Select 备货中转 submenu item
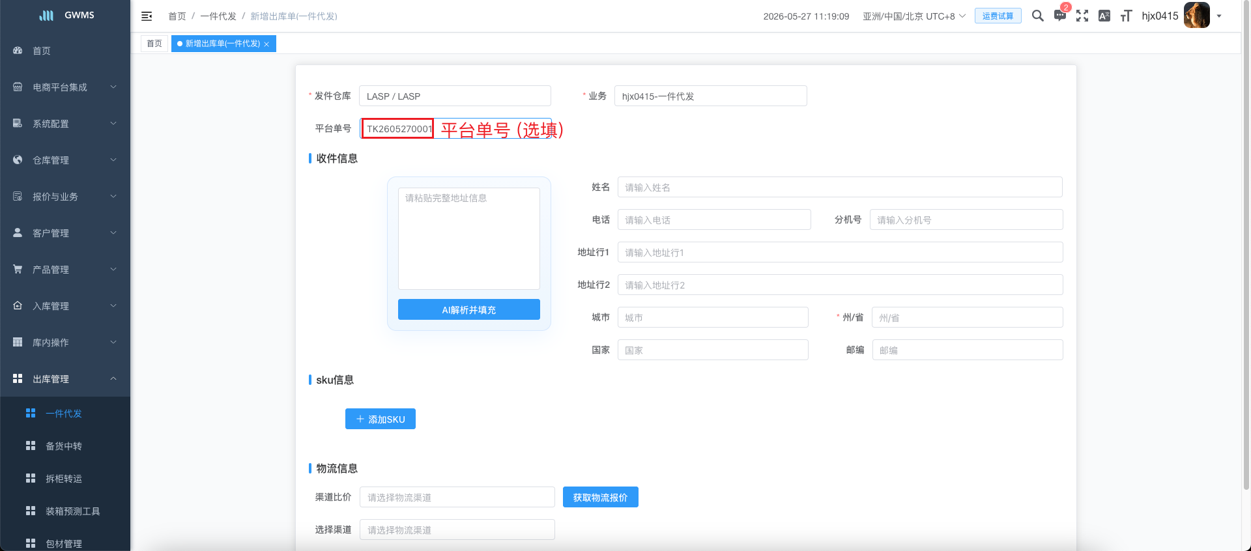Screen dimensions: 1251x551 [65, 445]
